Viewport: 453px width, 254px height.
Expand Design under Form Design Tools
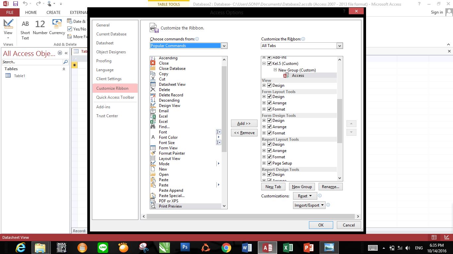[x=264, y=121]
